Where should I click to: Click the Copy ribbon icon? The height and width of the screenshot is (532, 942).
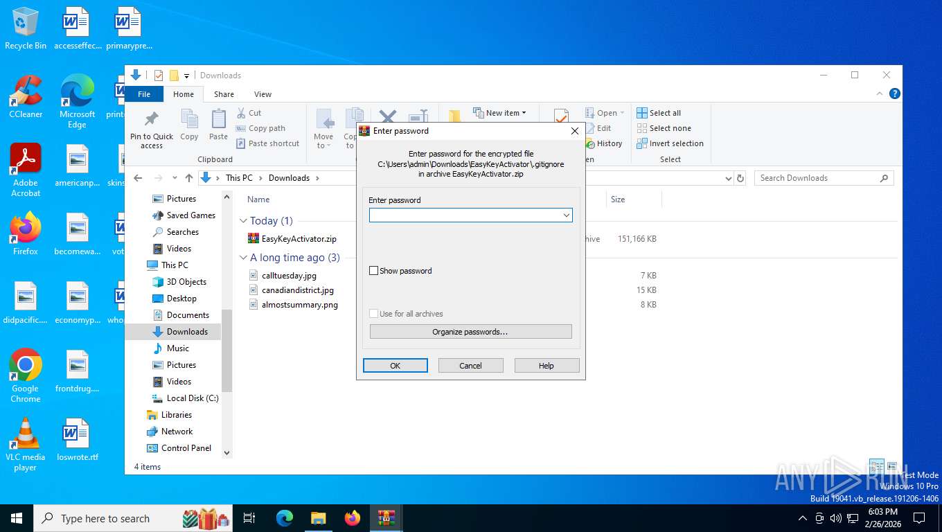(x=189, y=125)
